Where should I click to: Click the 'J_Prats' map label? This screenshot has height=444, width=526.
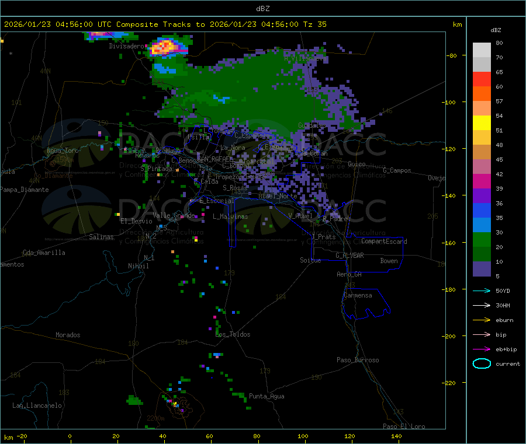(x=323, y=237)
